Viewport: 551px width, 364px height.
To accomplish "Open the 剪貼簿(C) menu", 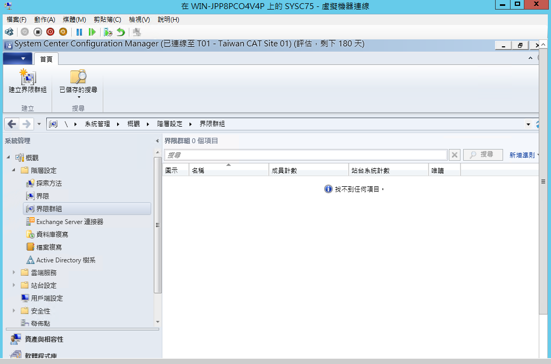I will [108, 20].
